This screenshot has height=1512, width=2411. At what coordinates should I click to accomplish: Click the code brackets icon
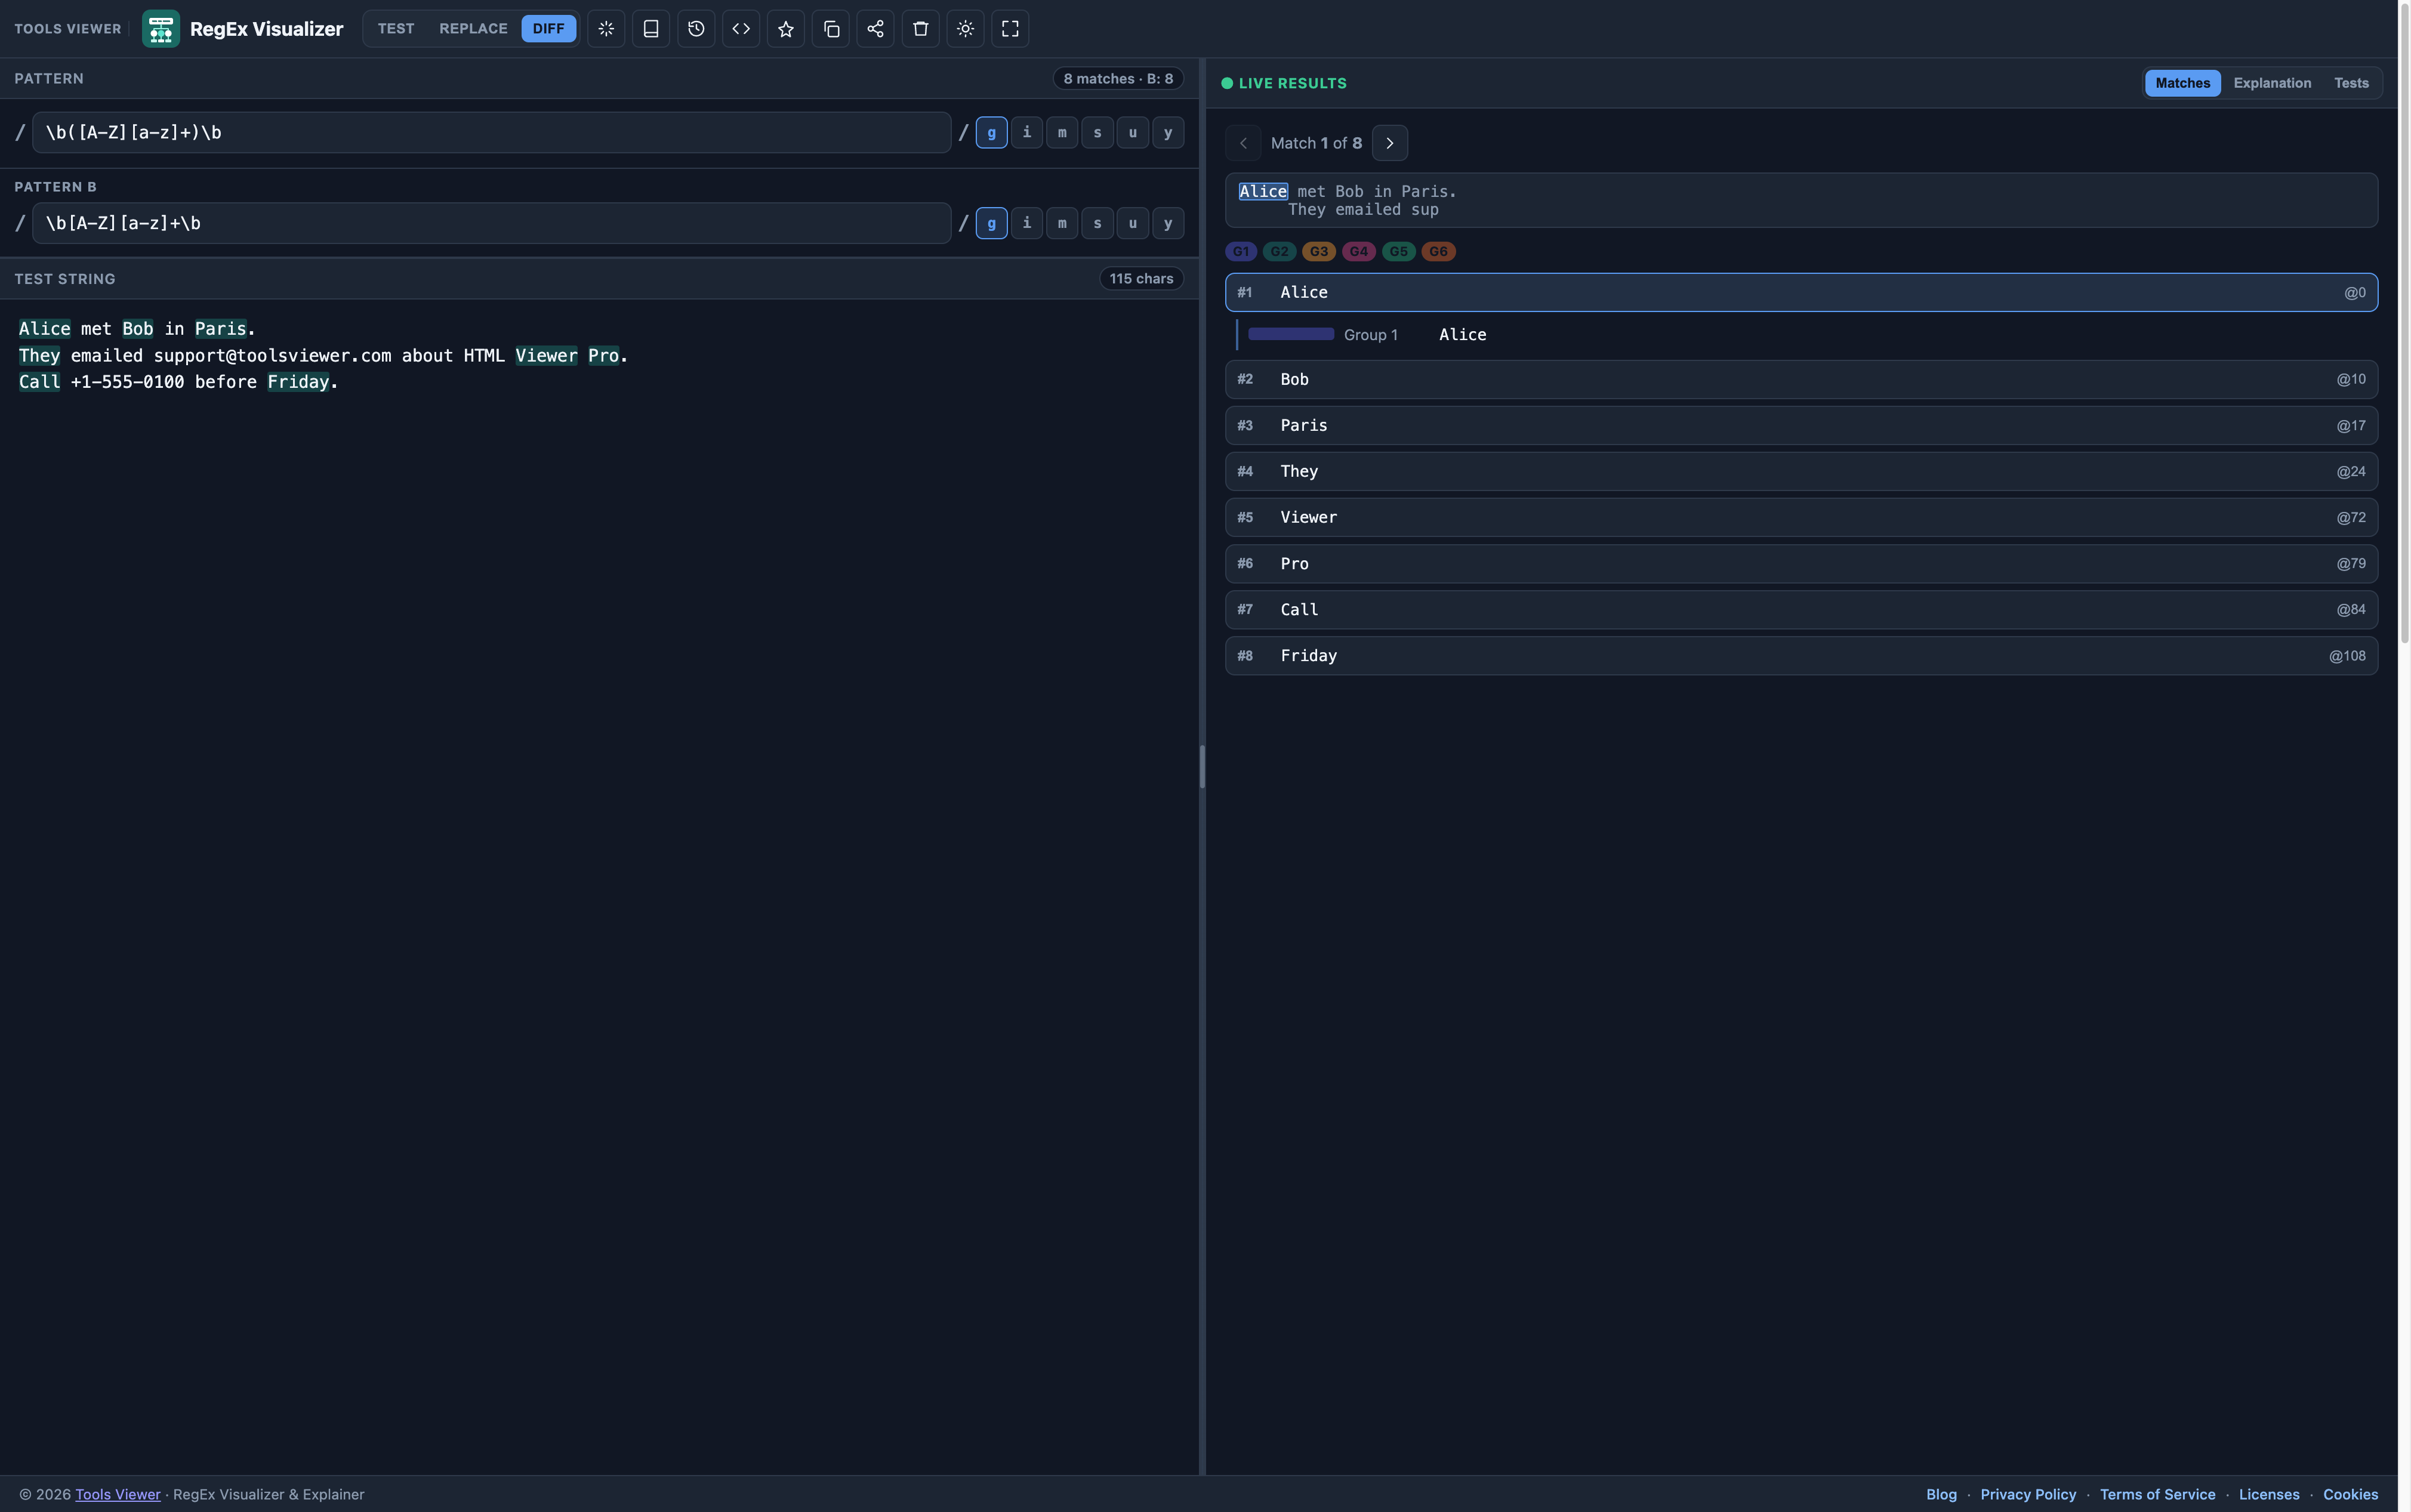[741, 28]
